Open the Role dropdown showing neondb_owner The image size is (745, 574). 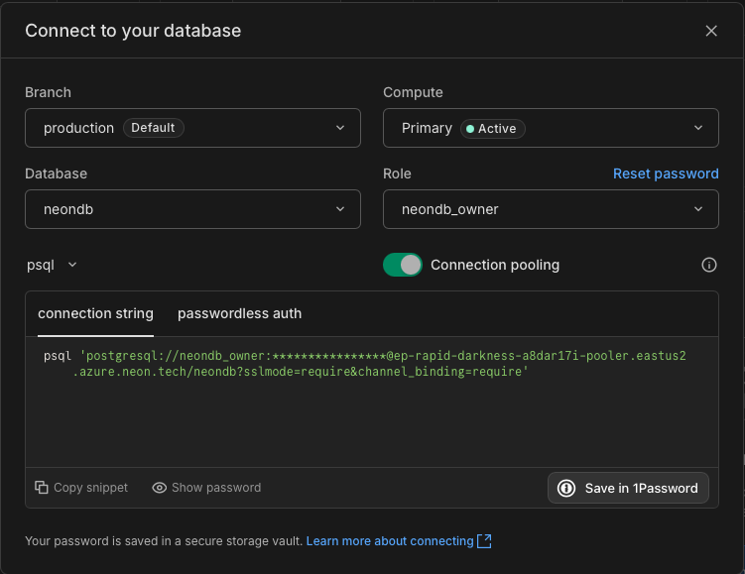click(x=551, y=209)
